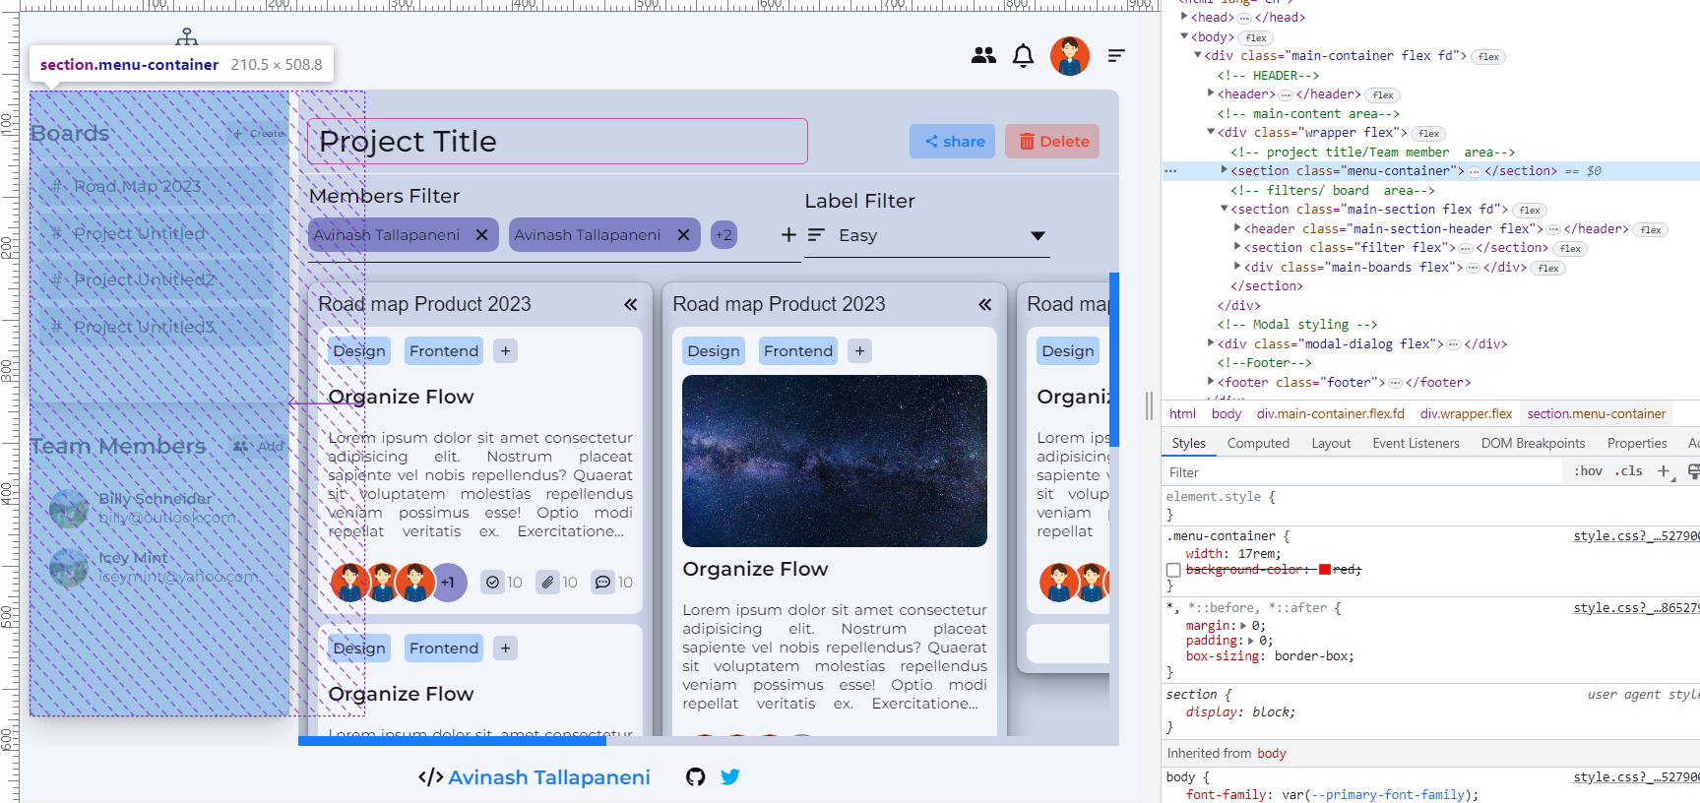Click the sort lines icon in Label Filter
Viewport: 1700px width, 803px height.
[x=816, y=235]
